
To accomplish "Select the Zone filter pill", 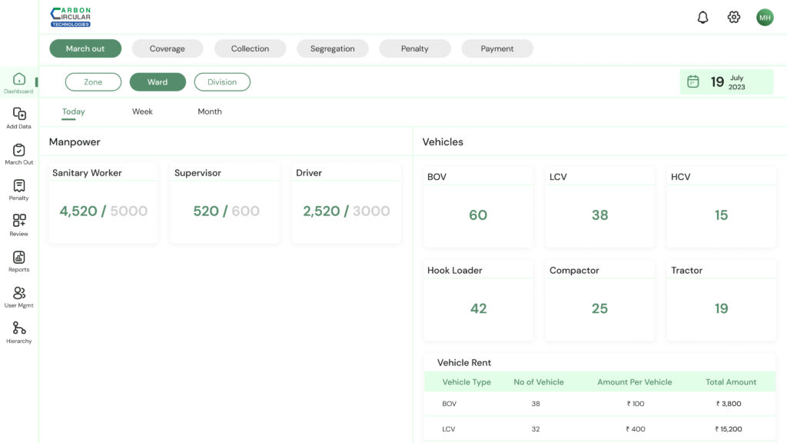I will point(93,82).
